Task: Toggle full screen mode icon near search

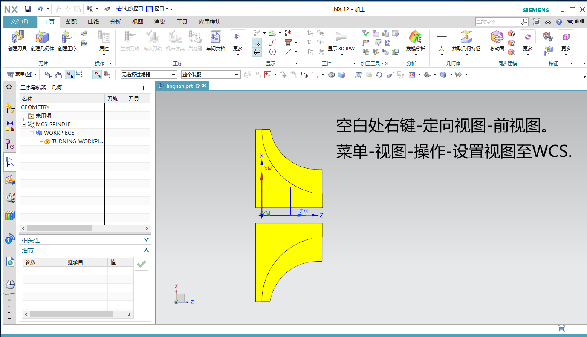Action: pyautogui.click(x=537, y=22)
